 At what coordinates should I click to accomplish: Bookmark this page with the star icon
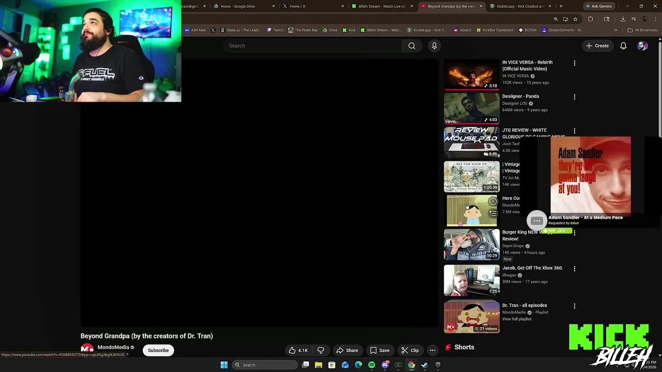(575, 19)
